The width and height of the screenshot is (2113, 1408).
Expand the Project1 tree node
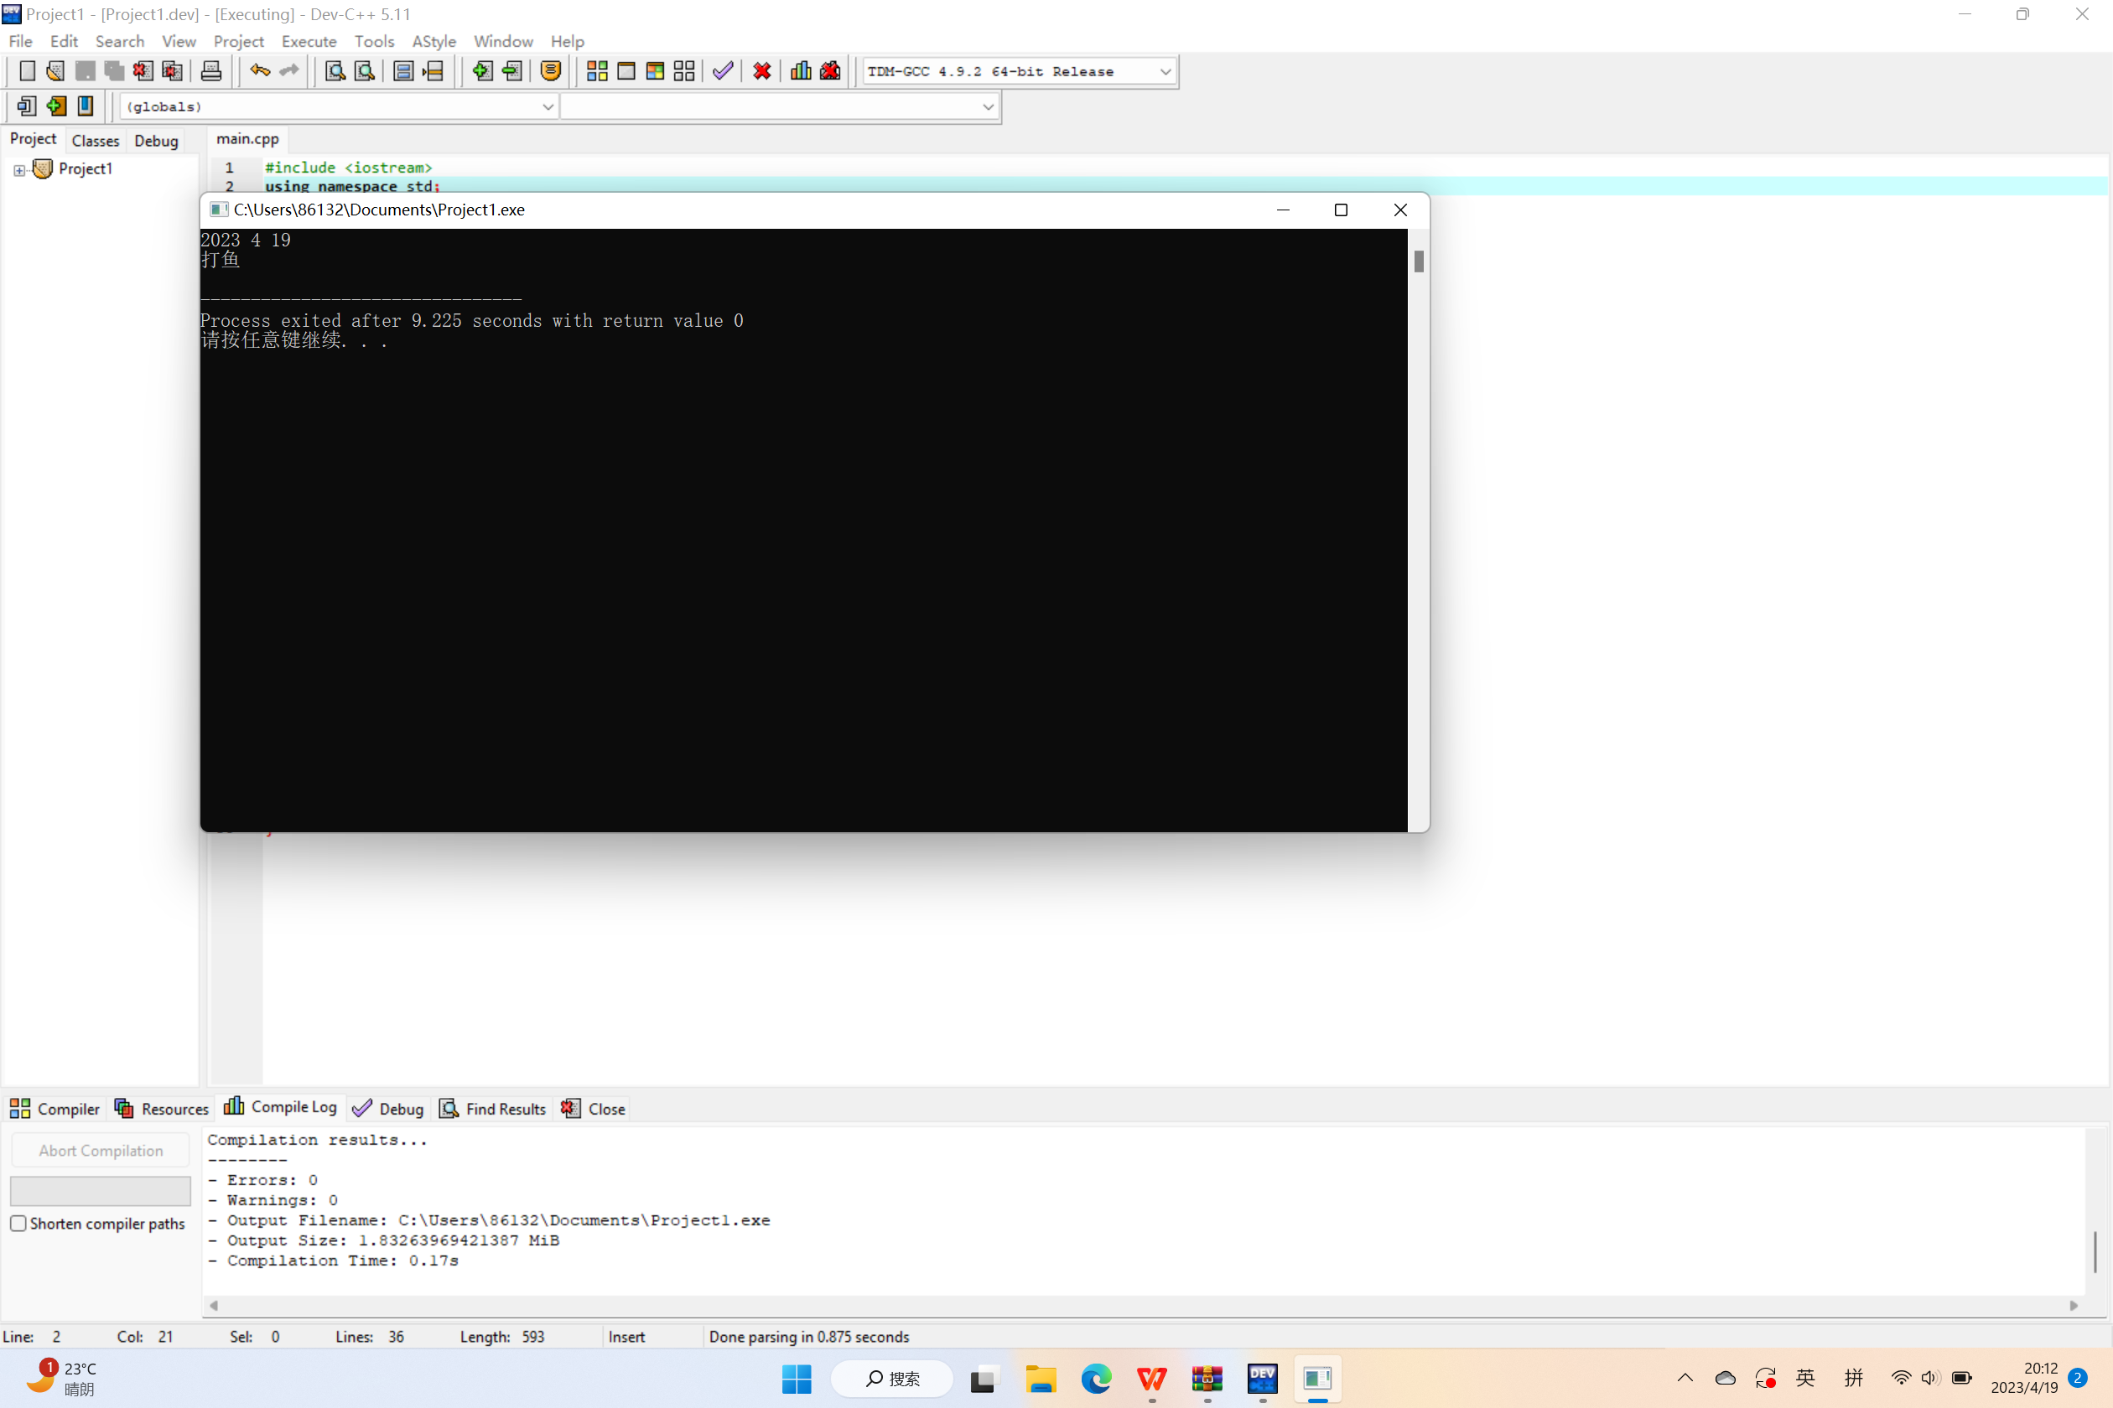tap(18, 169)
